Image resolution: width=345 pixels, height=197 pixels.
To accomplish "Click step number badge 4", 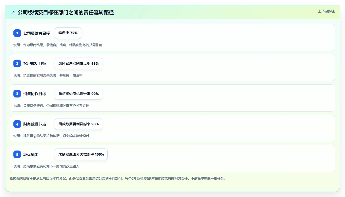I will pyautogui.click(x=17, y=124).
